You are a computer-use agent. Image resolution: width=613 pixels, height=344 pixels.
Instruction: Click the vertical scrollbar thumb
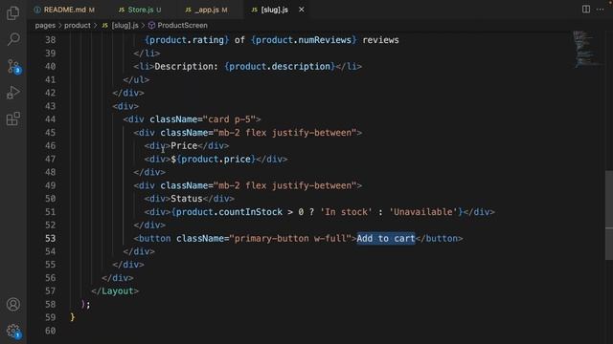click(x=609, y=214)
